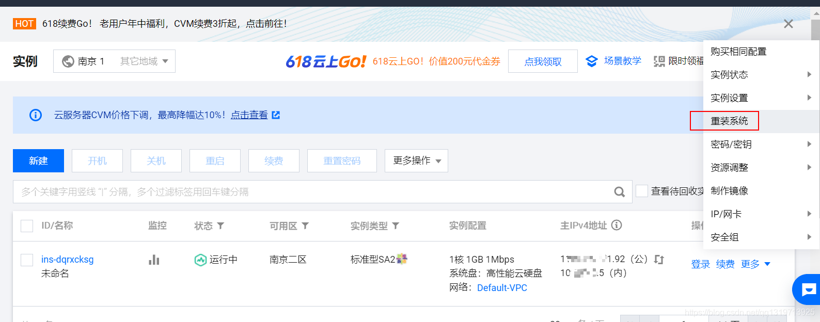Expand the 资源调整 submenu
Viewport: 820px width, 322px height.
tap(761, 168)
